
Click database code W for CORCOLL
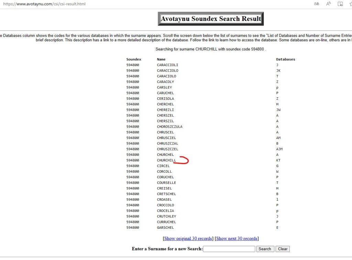tap(277, 172)
